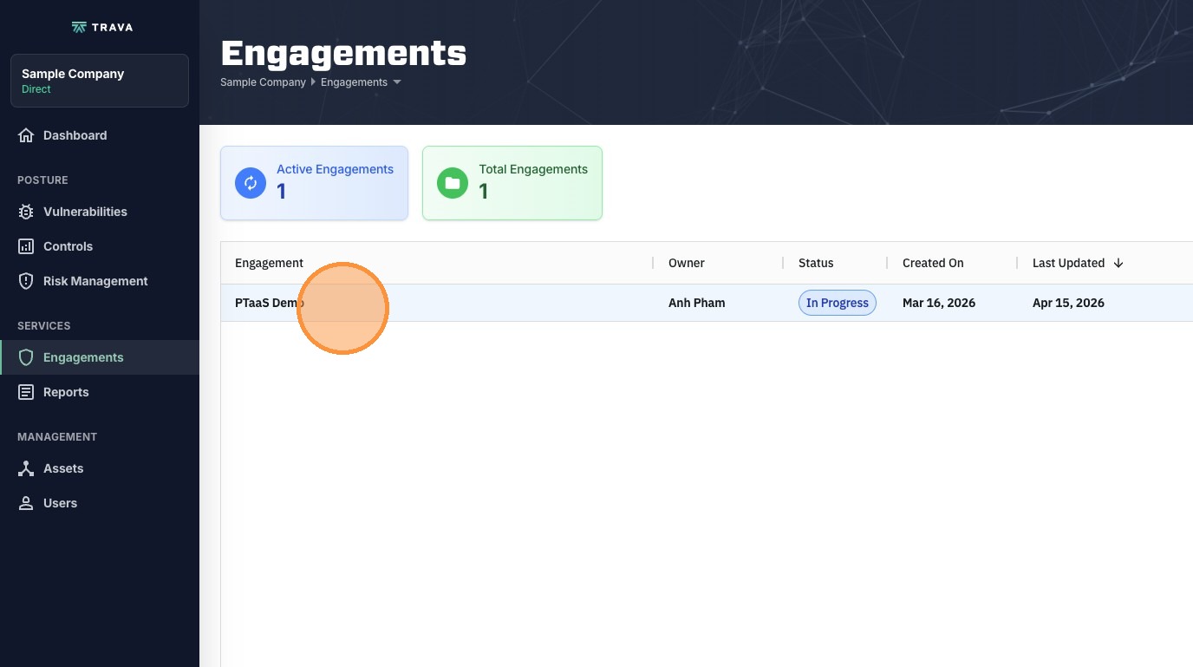1193x667 pixels.
Task: Click the owner name Anh Pham
Action: (696, 303)
